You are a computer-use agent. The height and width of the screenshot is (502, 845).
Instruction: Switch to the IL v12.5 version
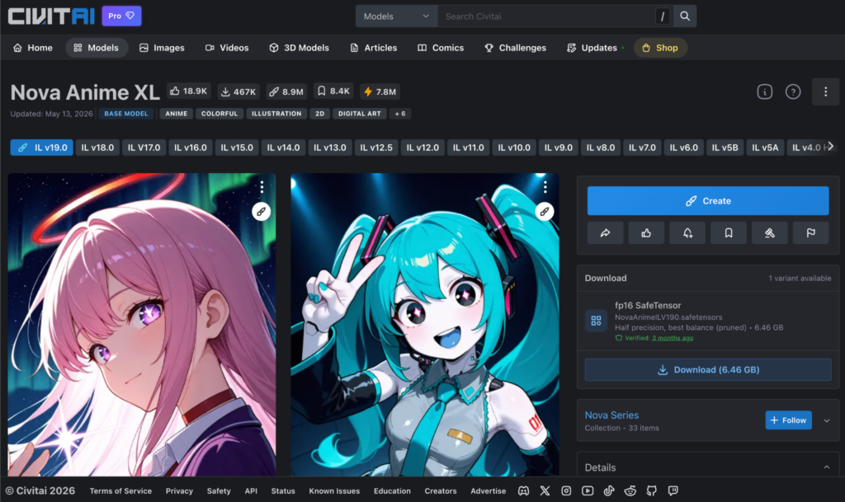pos(376,148)
